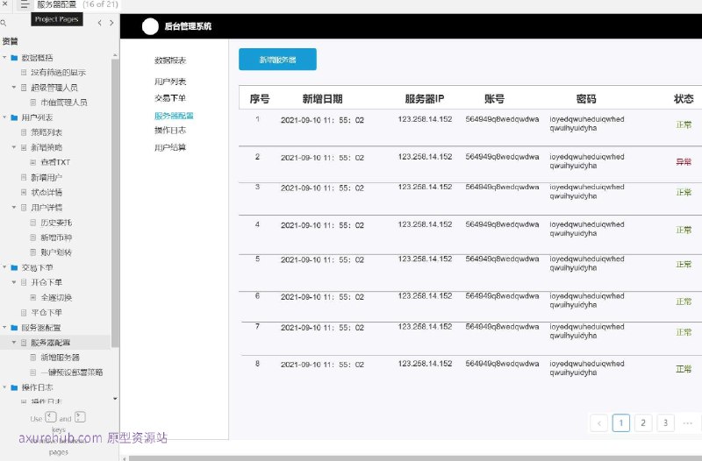Select 新增策略 page in tree
The width and height of the screenshot is (702, 461).
[x=47, y=147]
